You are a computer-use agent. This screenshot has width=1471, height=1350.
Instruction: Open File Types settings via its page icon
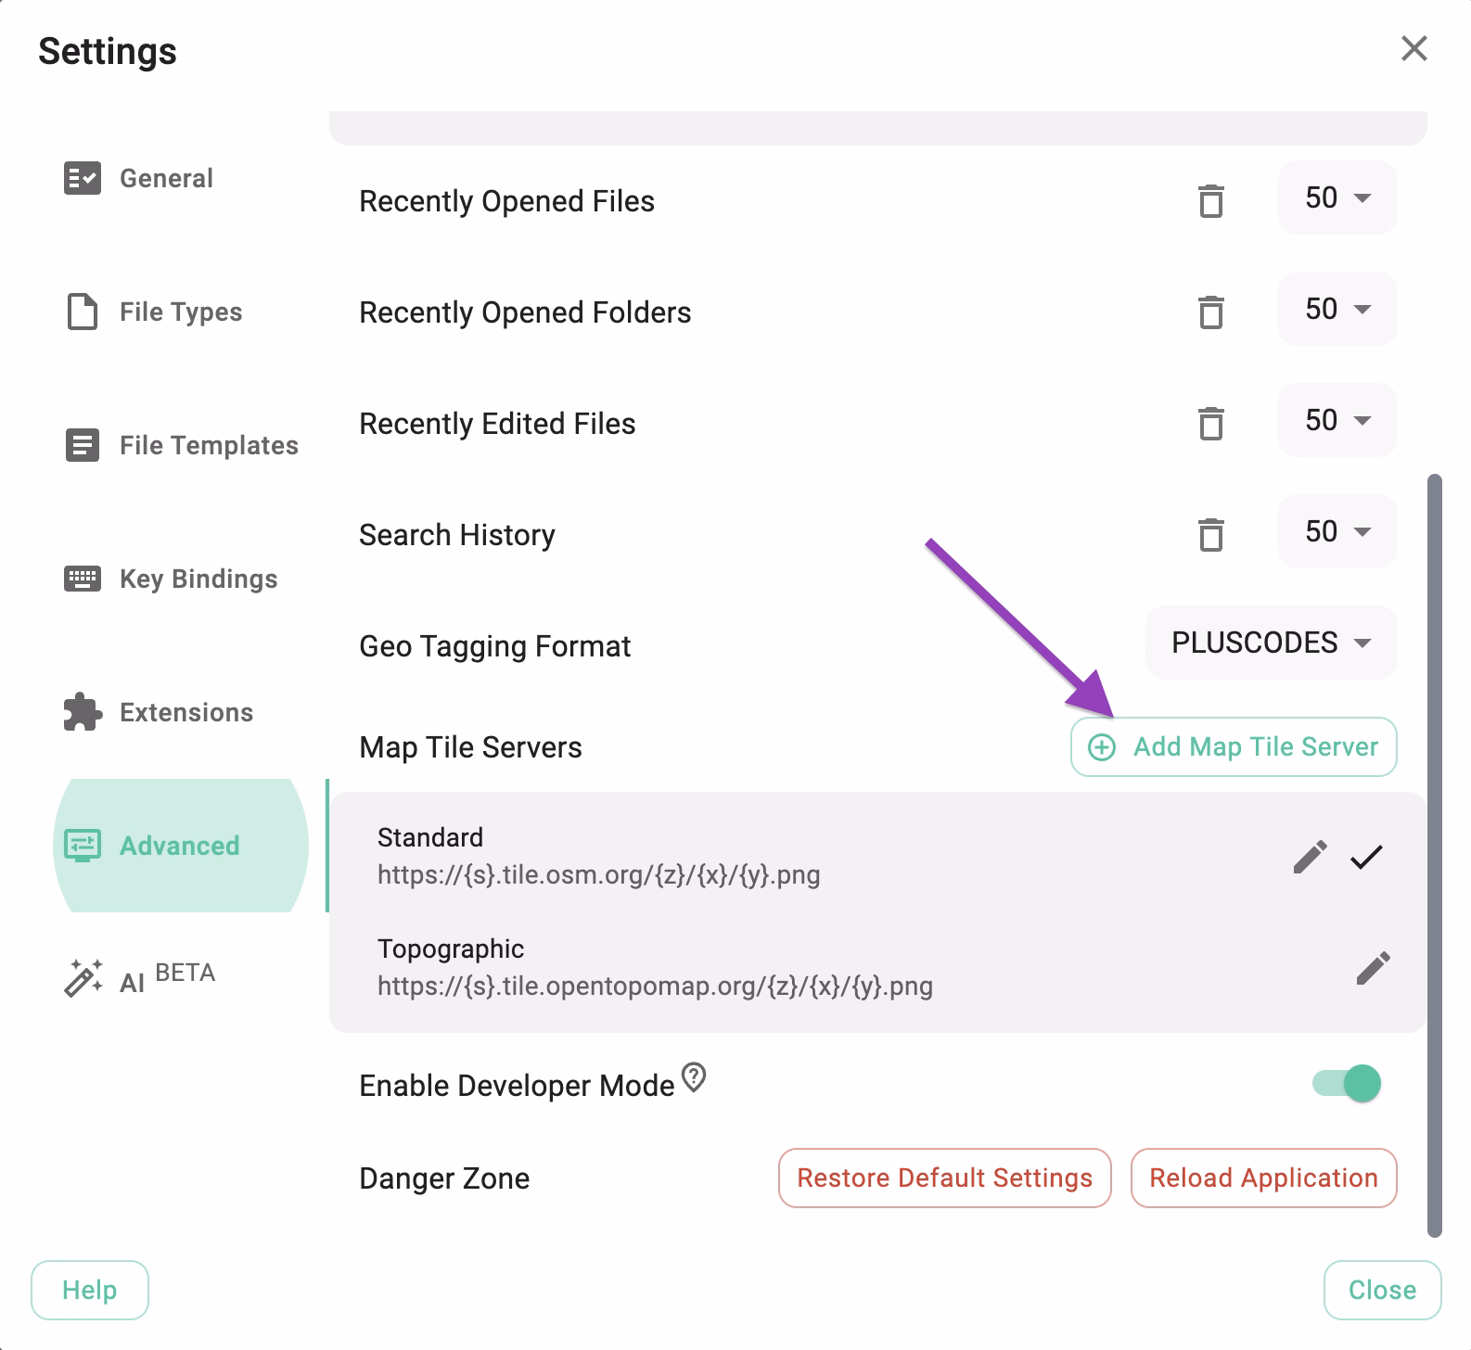click(x=83, y=312)
